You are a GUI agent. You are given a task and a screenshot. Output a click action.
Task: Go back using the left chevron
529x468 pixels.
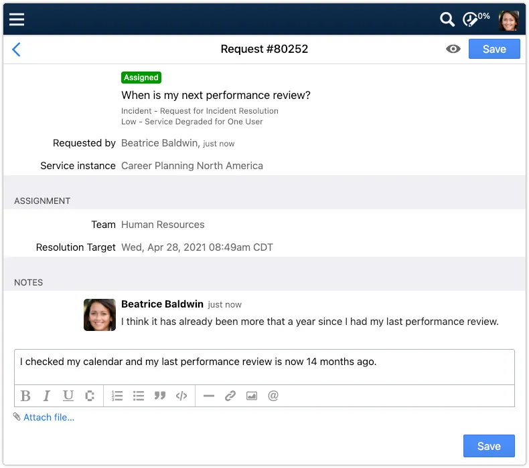click(x=16, y=49)
